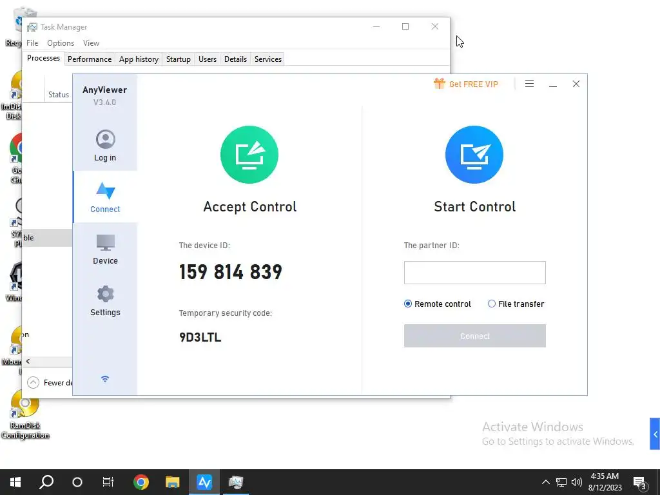Viewport: 660px width, 495px height.
Task: Click Get FREE VIP link
Action: click(x=473, y=84)
